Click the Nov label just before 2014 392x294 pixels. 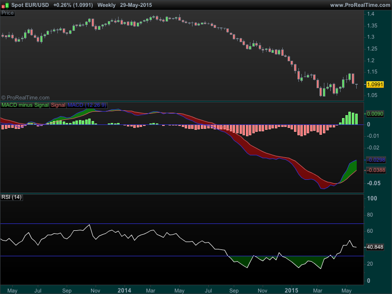coord(96,291)
